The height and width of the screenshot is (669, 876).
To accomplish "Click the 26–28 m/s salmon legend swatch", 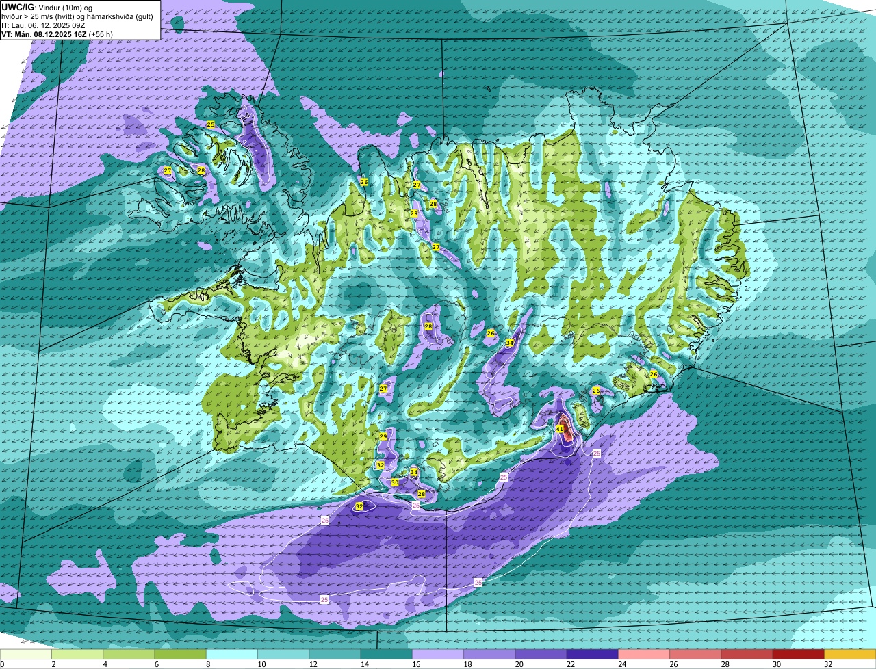I will tap(695, 655).
